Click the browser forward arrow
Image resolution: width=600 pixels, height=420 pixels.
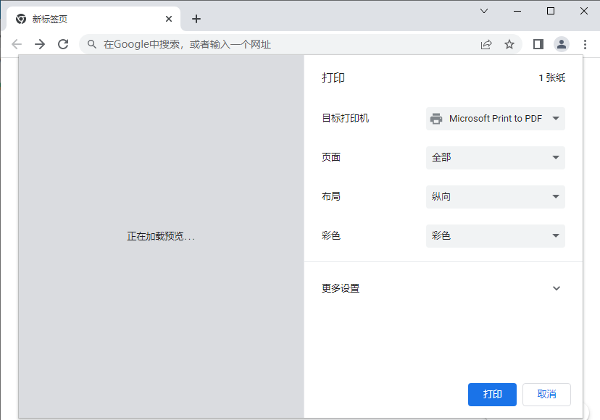coord(40,44)
